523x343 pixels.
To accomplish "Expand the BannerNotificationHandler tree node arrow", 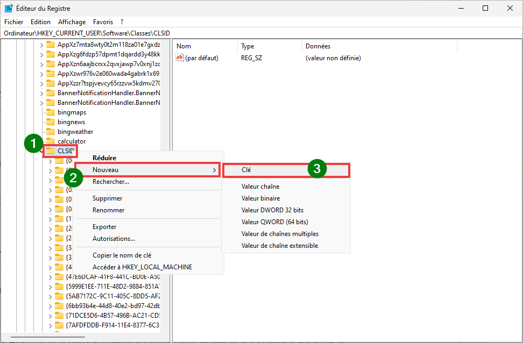I will [42, 93].
